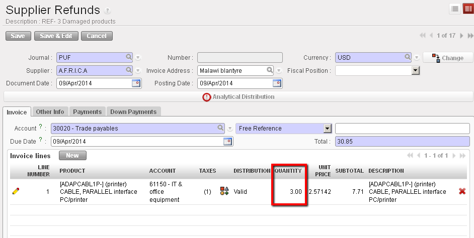Expand the Fiscal Position dropdown
Viewport: 474px width, 238px height.
click(x=415, y=71)
